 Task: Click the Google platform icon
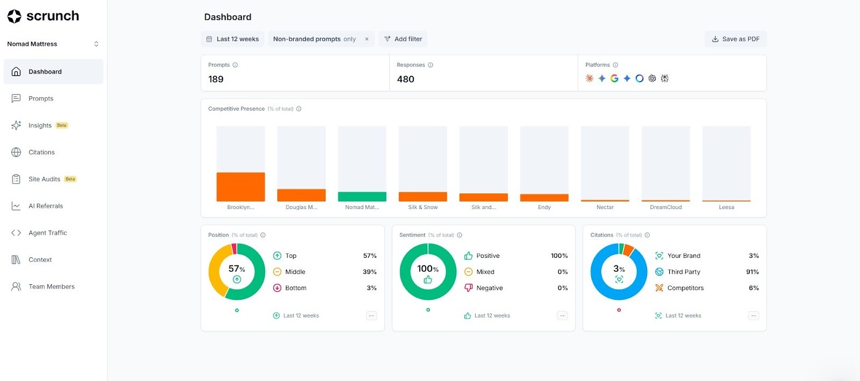pyautogui.click(x=614, y=78)
